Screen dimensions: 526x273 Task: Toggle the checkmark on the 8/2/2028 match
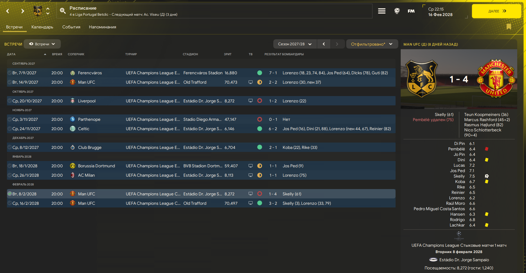point(10,194)
